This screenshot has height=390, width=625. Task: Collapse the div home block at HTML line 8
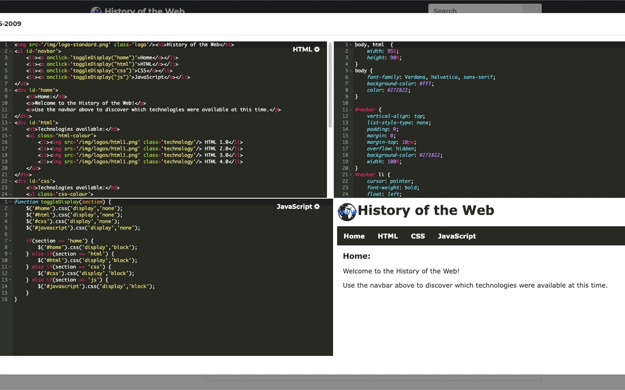[11, 90]
